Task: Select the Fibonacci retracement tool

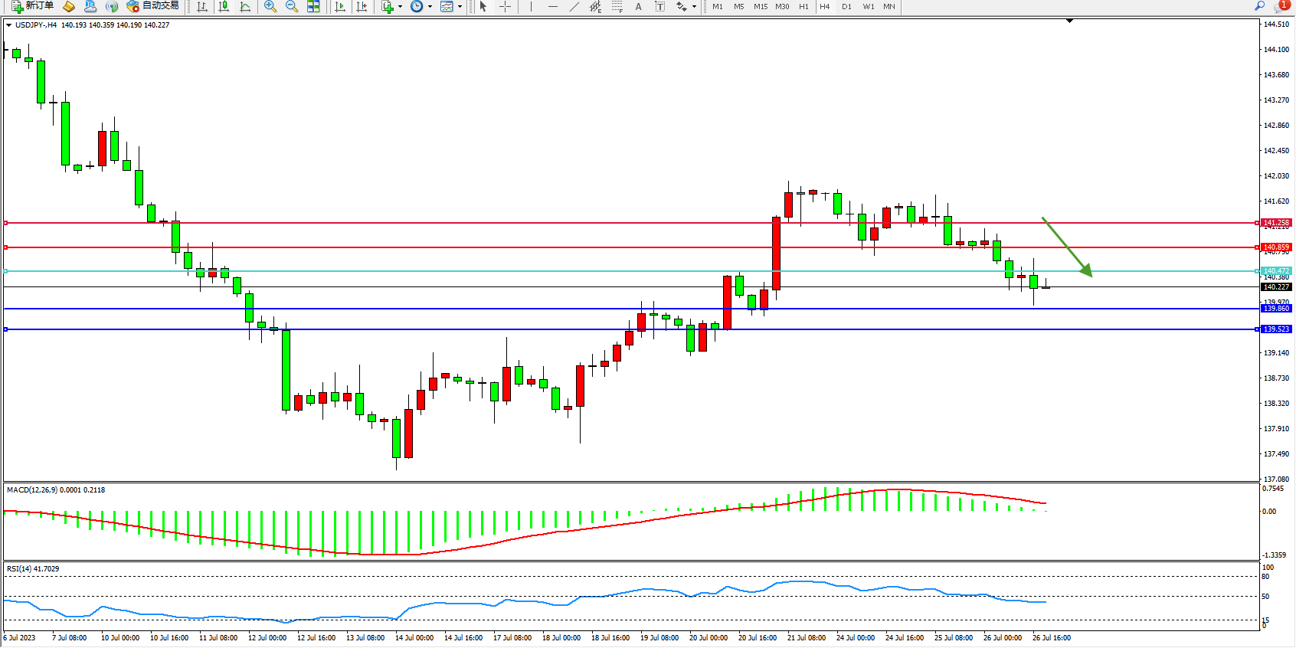Action: click(617, 6)
